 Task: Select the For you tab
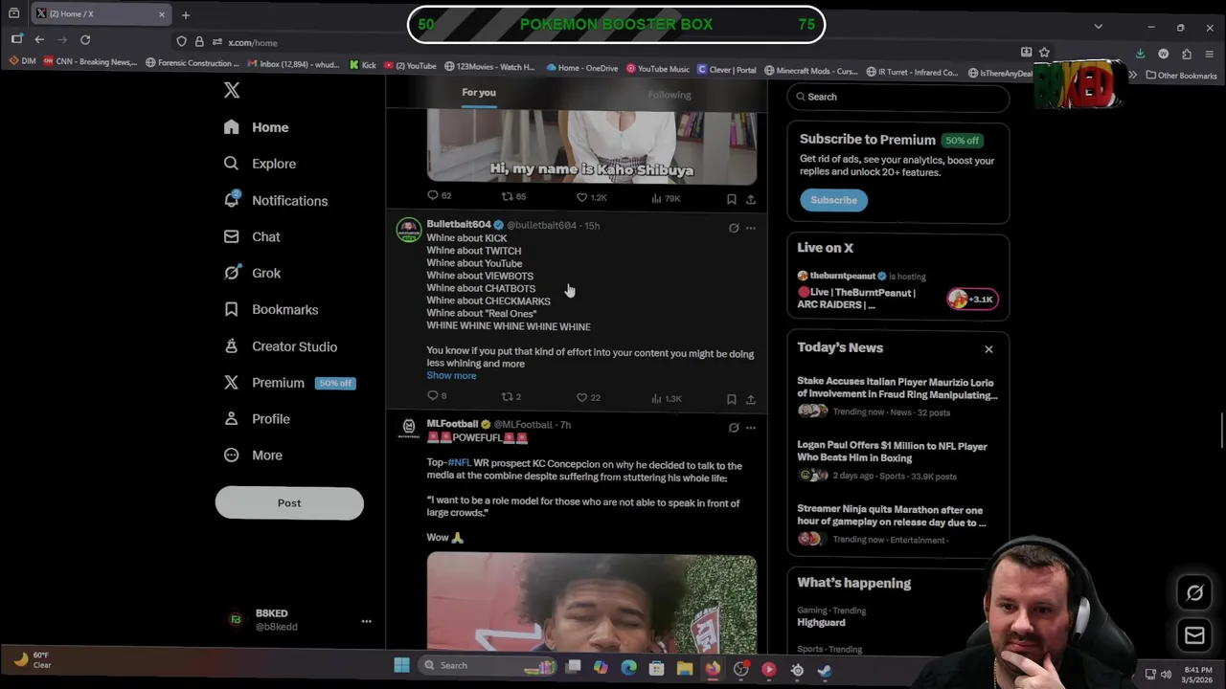click(x=479, y=93)
